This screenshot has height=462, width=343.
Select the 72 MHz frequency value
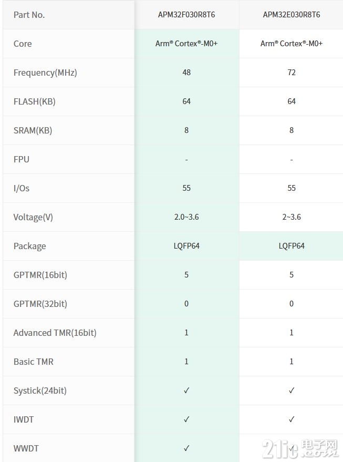point(292,73)
